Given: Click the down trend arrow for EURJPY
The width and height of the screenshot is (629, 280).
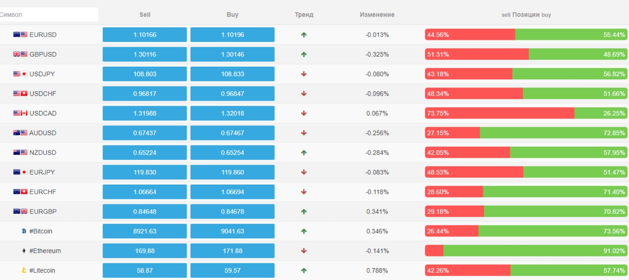Looking at the screenshot, I should coord(304,172).
